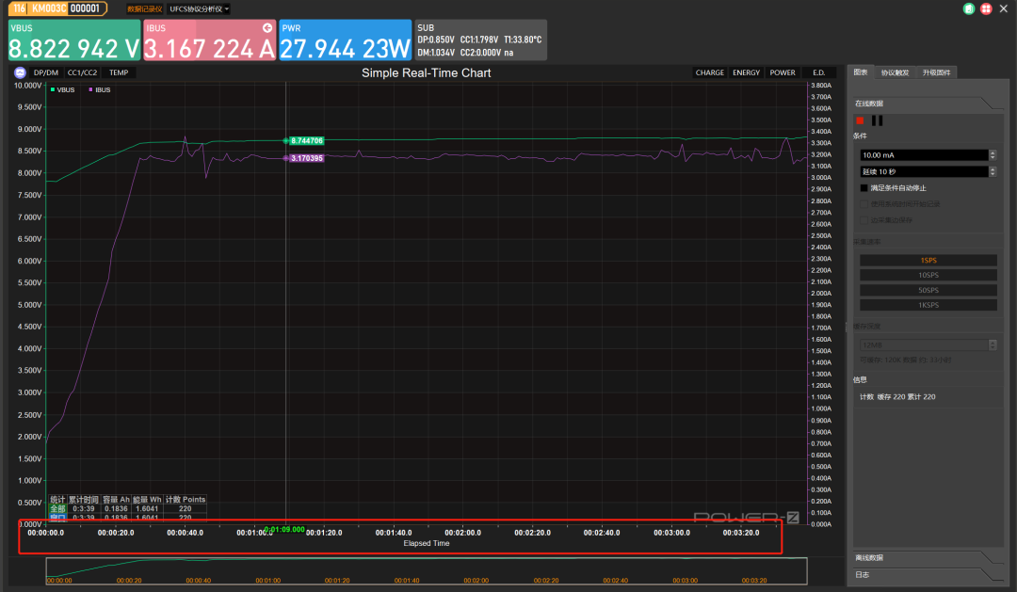1017x592 pixels.
Task: Switch to the 升级固件 tab
Action: click(x=936, y=72)
